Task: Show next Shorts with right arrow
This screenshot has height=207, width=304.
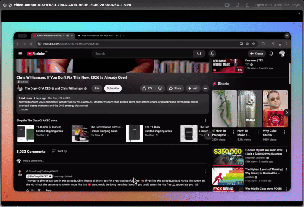Action: point(287,112)
